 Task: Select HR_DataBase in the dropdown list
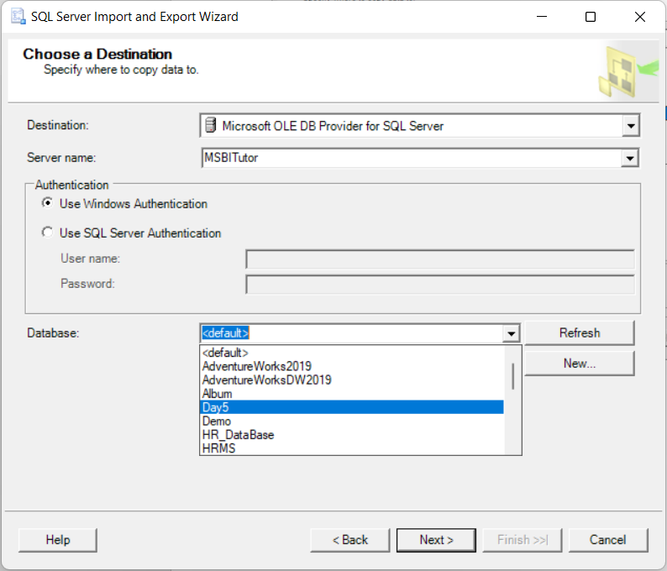(x=352, y=434)
